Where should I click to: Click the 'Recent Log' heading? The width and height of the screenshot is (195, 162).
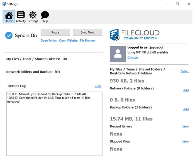pos(17,86)
